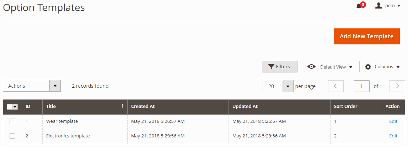
Task: Open the Filters funnel button
Action: [279, 67]
